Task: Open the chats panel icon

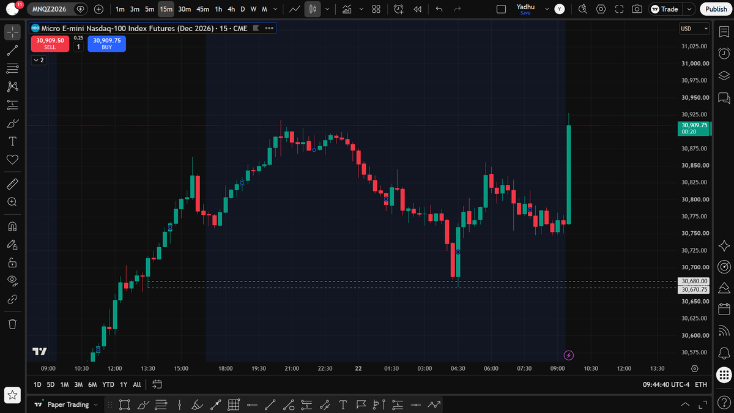Action: [x=724, y=97]
